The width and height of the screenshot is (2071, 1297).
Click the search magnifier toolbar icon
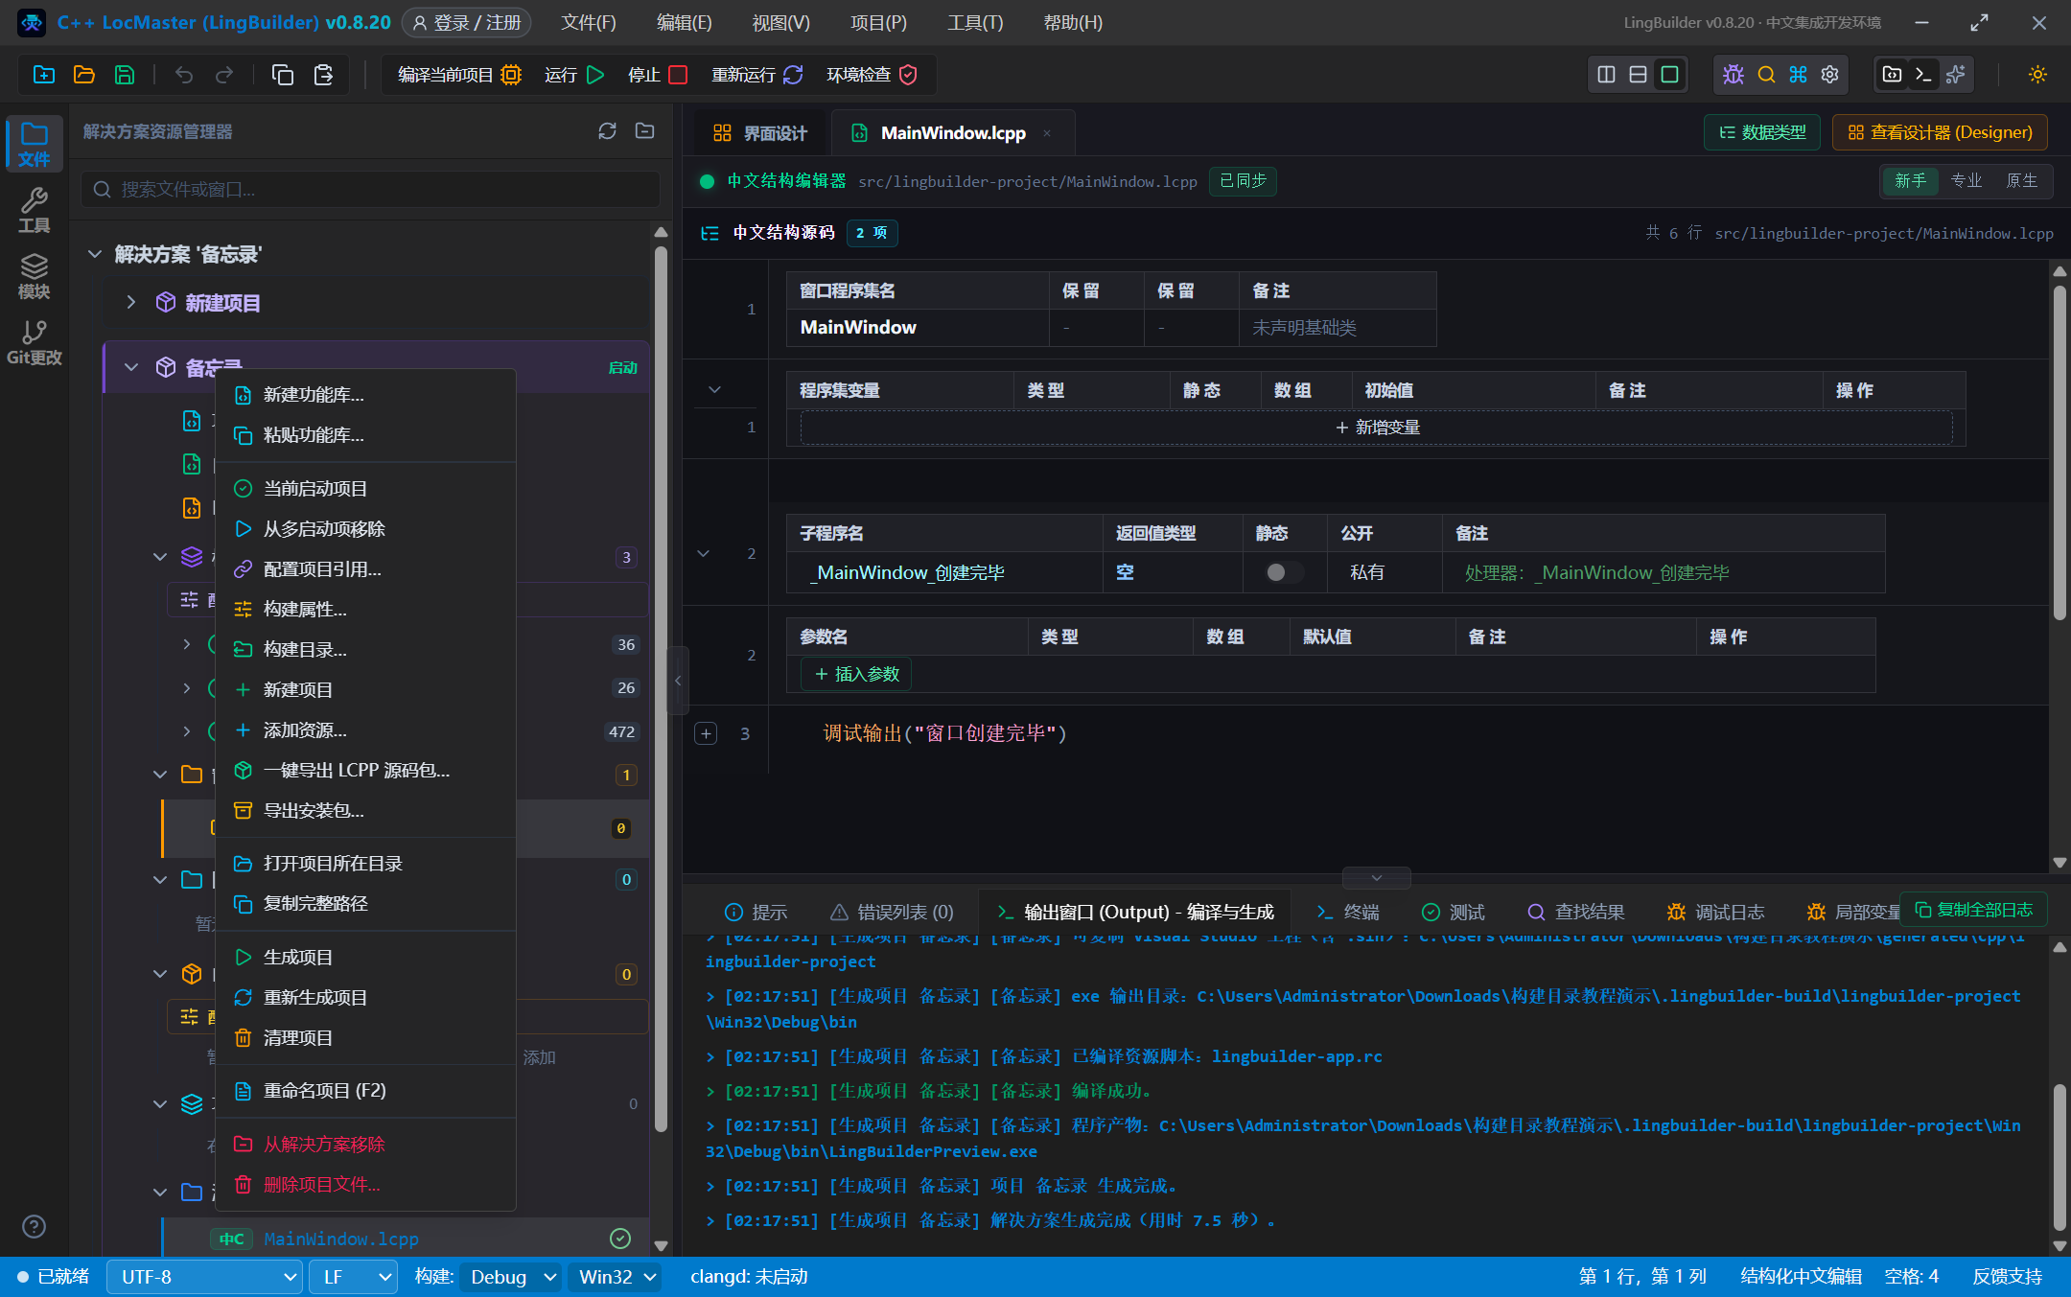[1766, 75]
